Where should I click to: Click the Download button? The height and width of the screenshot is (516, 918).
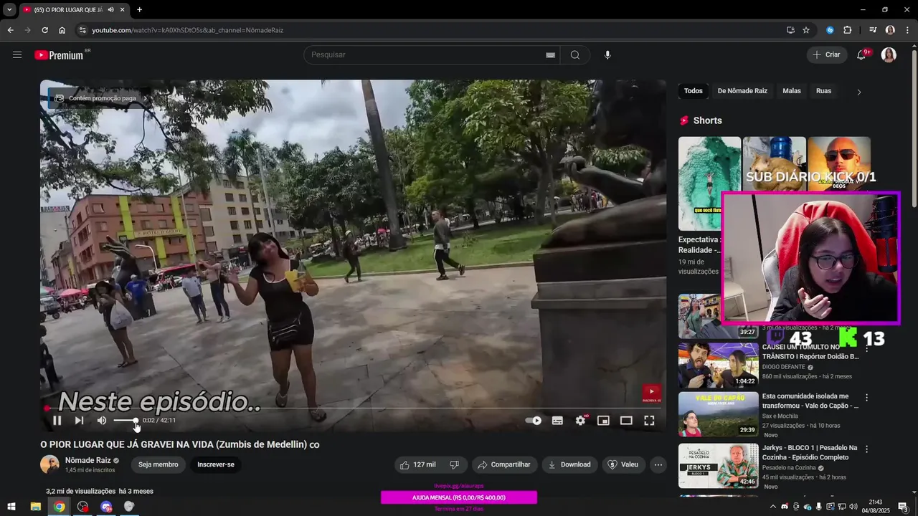pyautogui.click(x=569, y=464)
